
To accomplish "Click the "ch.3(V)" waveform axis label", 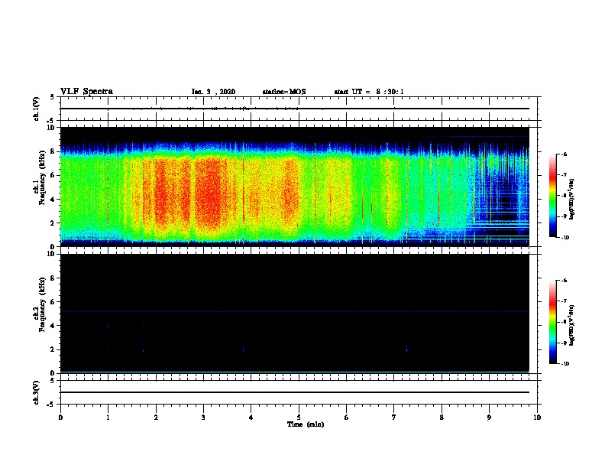I will pos(36,392).
